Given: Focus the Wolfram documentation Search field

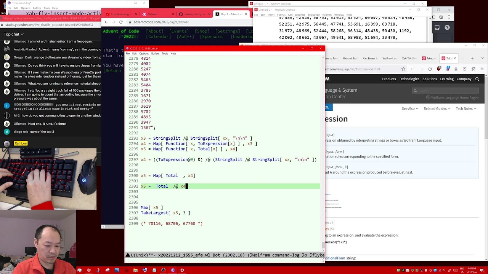Looking at the screenshot, I should click(445, 91).
